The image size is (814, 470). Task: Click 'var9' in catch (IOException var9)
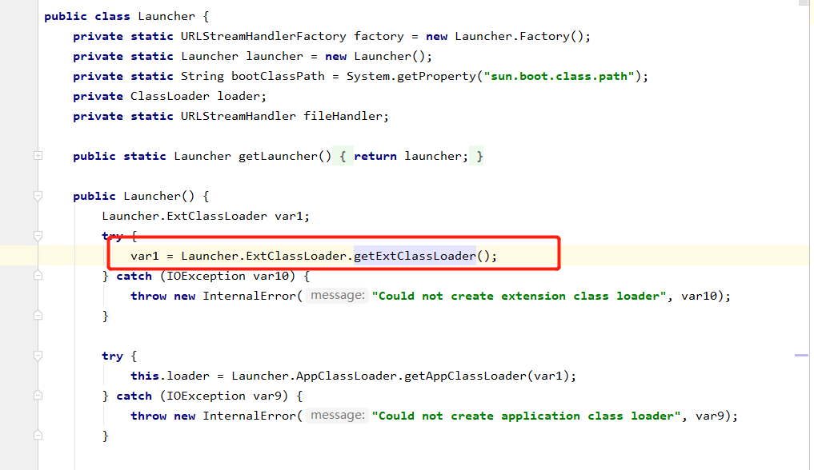click(x=267, y=396)
